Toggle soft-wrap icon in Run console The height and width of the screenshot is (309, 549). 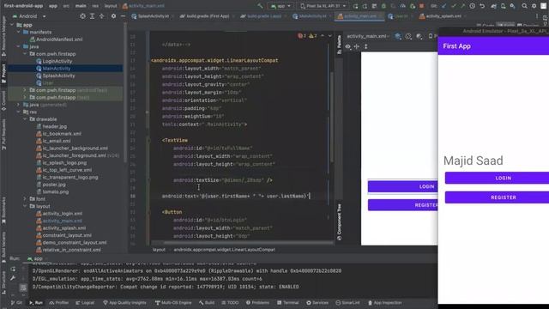pyautogui.click(x=23, y=288)
